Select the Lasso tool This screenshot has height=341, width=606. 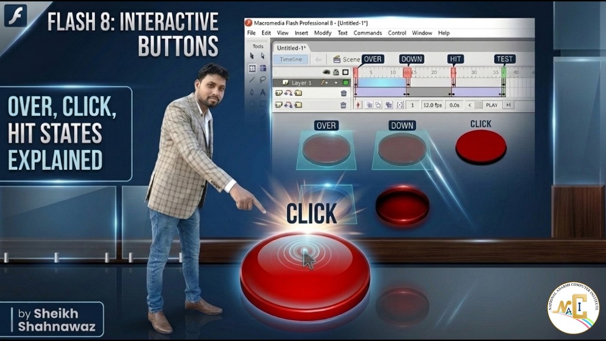263,80
